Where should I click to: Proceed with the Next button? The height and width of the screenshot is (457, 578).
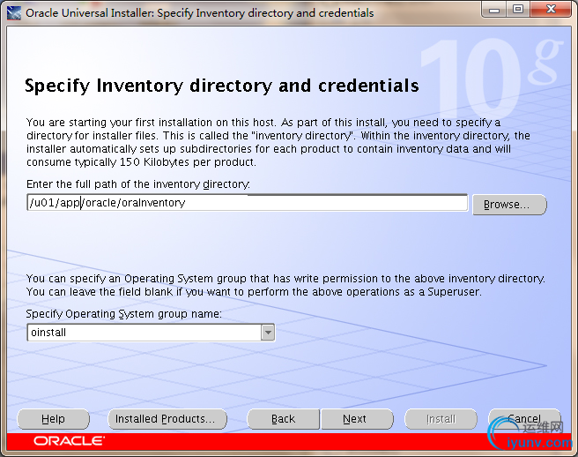pyautogui.click(x=357, y=419)
